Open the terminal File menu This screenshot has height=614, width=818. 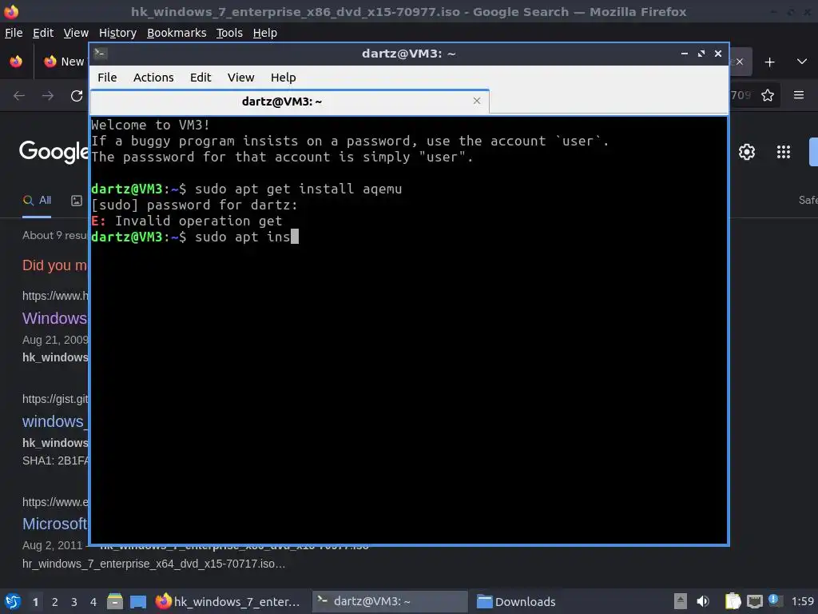point(107,78)
